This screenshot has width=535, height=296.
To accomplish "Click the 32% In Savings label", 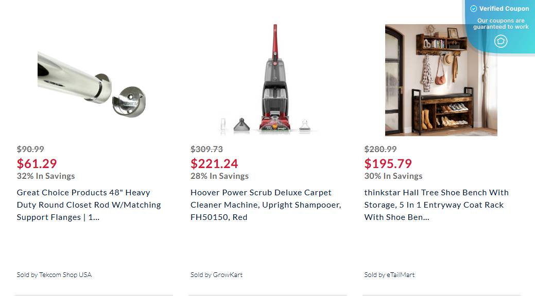I will [x=45, y=176].
